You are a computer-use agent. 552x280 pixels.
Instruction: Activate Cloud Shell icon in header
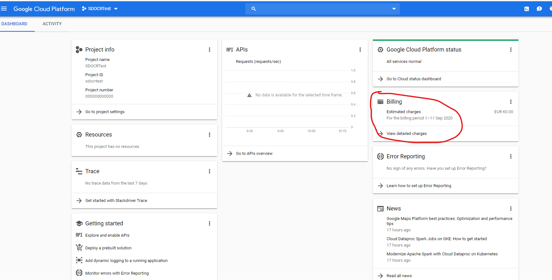[x=527, y=9]
